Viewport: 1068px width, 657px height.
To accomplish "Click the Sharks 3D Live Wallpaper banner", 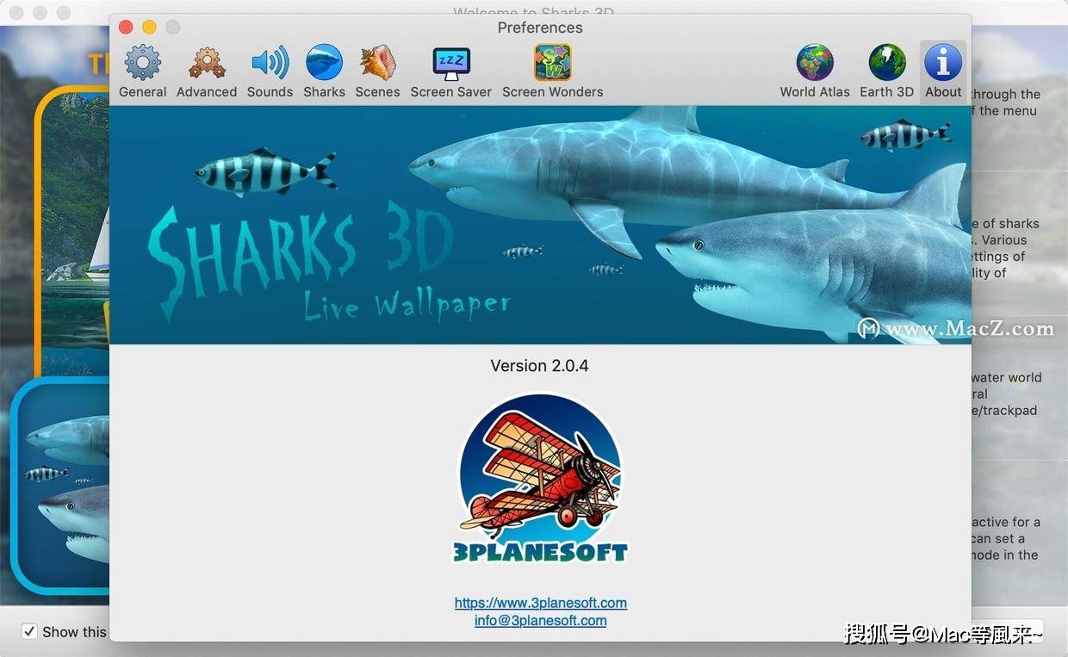I will click(x=540, y=225).
